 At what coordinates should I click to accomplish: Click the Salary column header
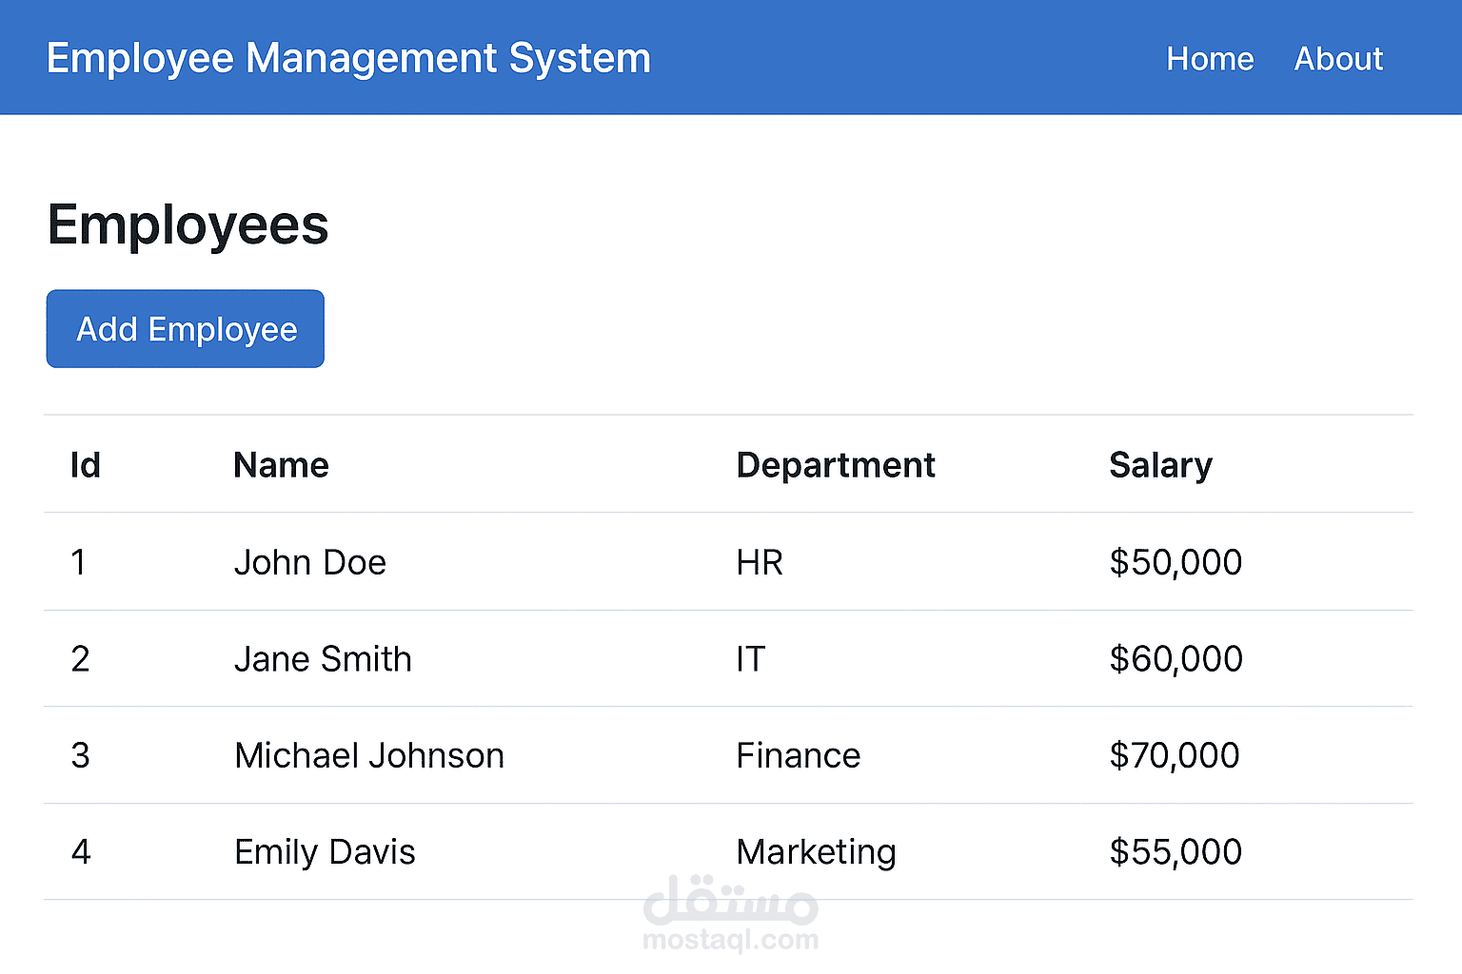(1160, 465)
